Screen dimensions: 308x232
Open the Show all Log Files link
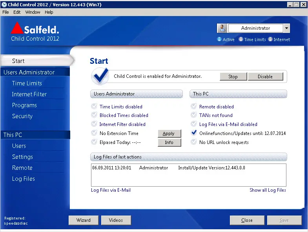268,190
